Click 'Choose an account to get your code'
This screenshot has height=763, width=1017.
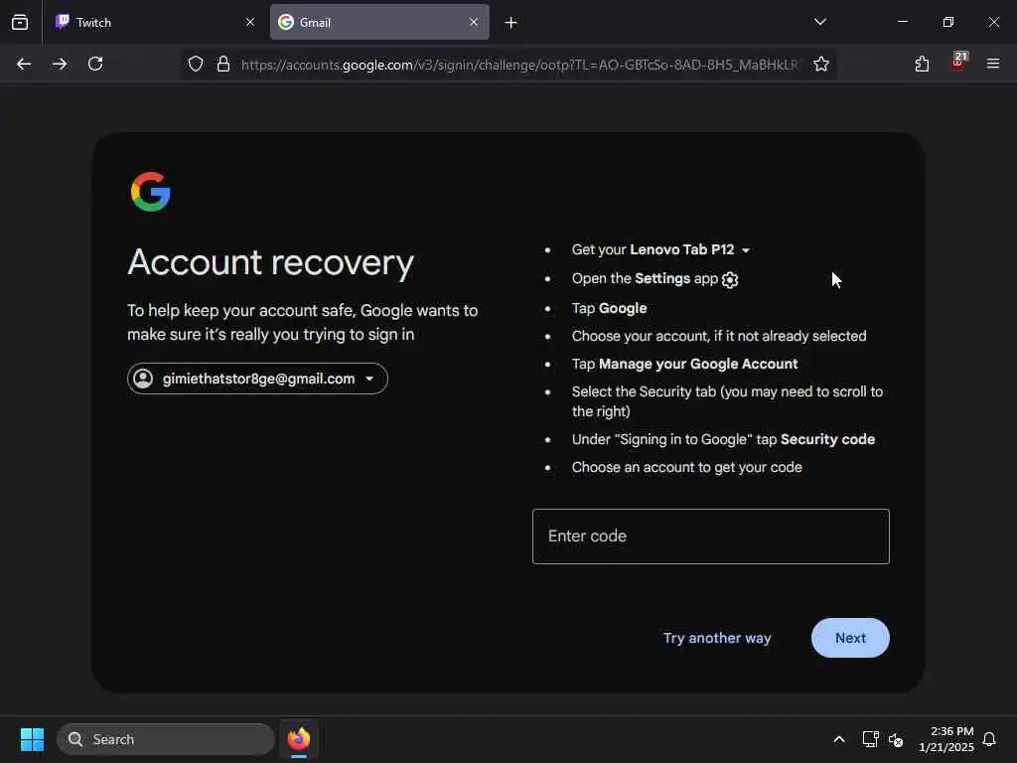[x=687, y=467]
